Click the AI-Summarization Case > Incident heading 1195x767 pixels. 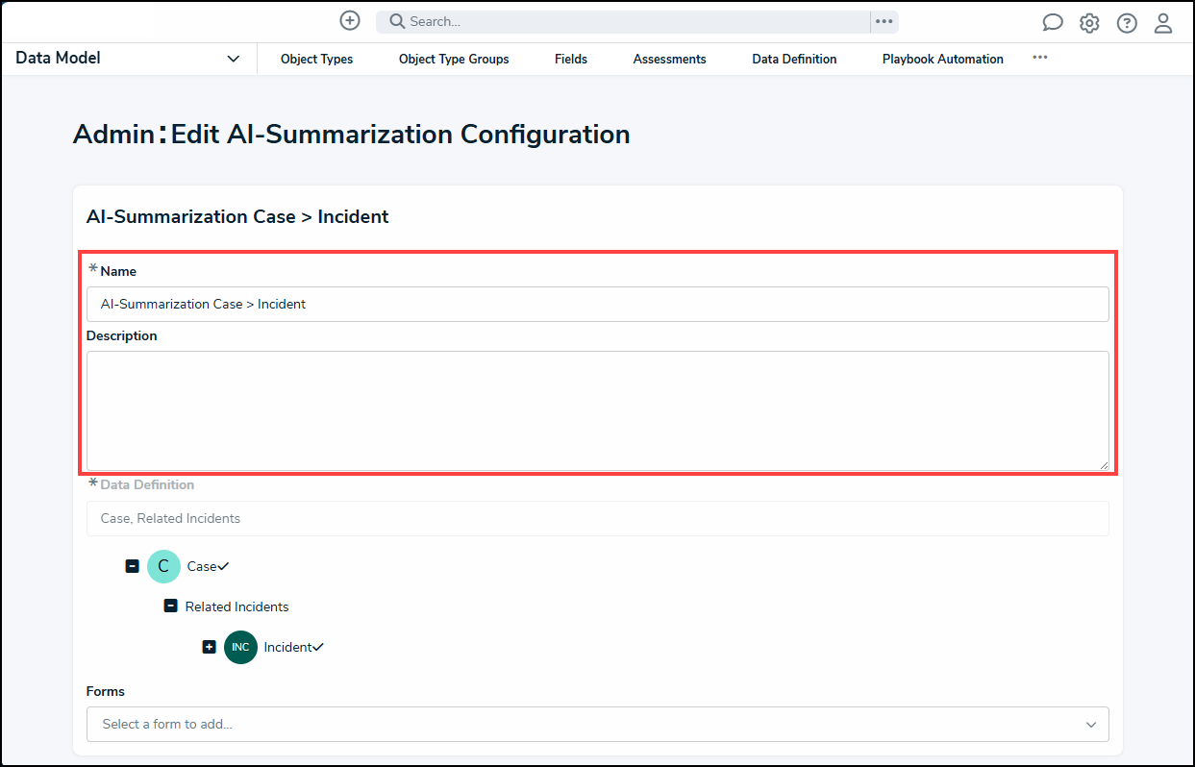[x=237, y=216]
